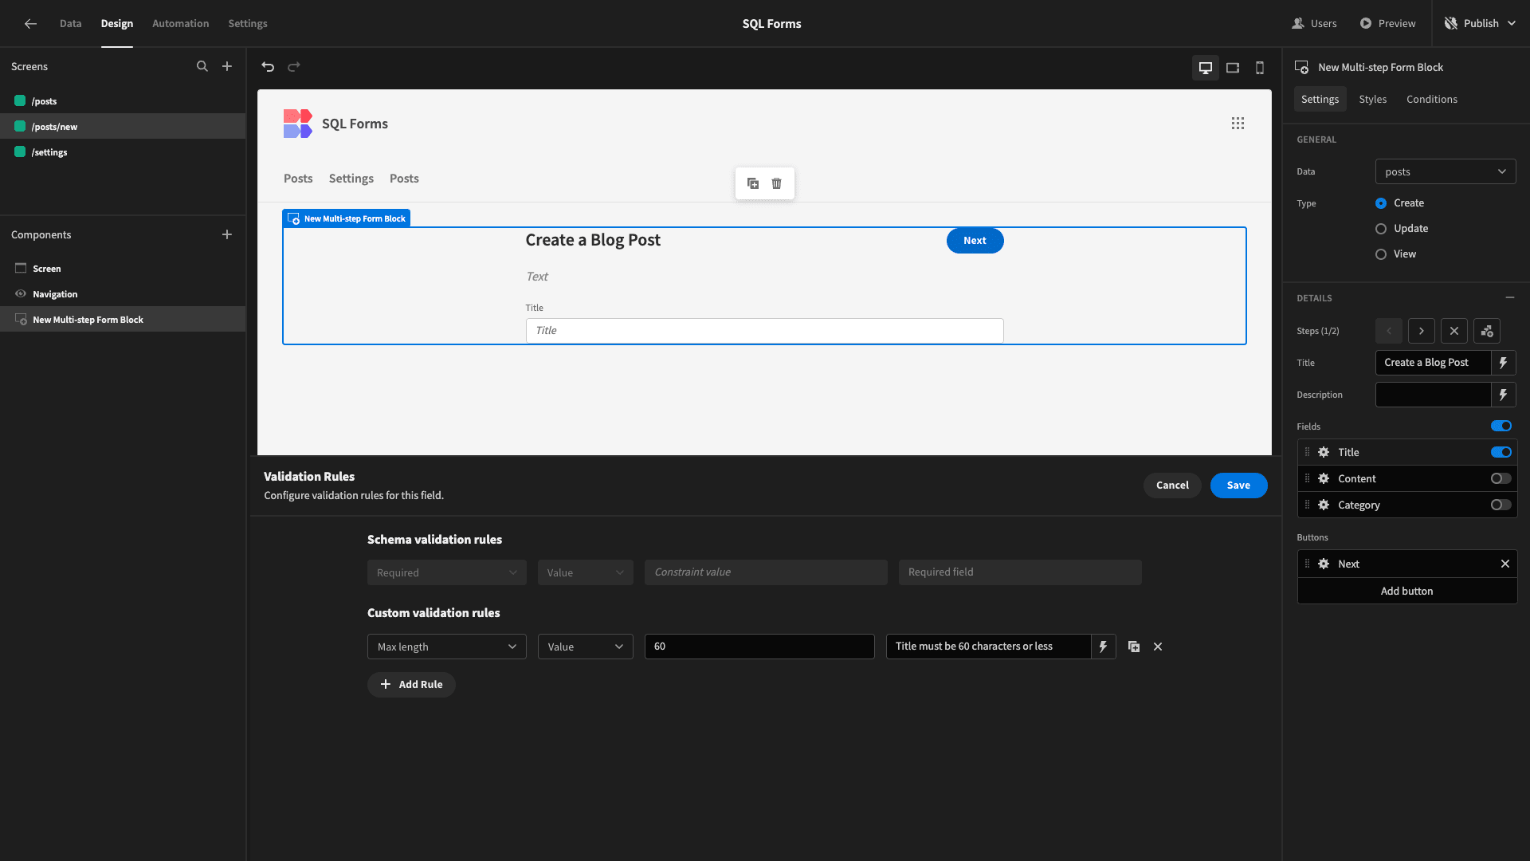Open custom rule Value type dropdown
This screenshot has height=861, width=1530.
coord(586,647)
